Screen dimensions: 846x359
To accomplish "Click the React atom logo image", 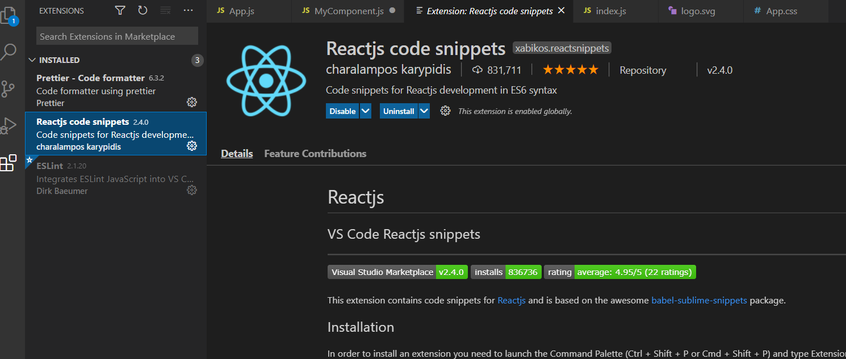I will point(266,80).
